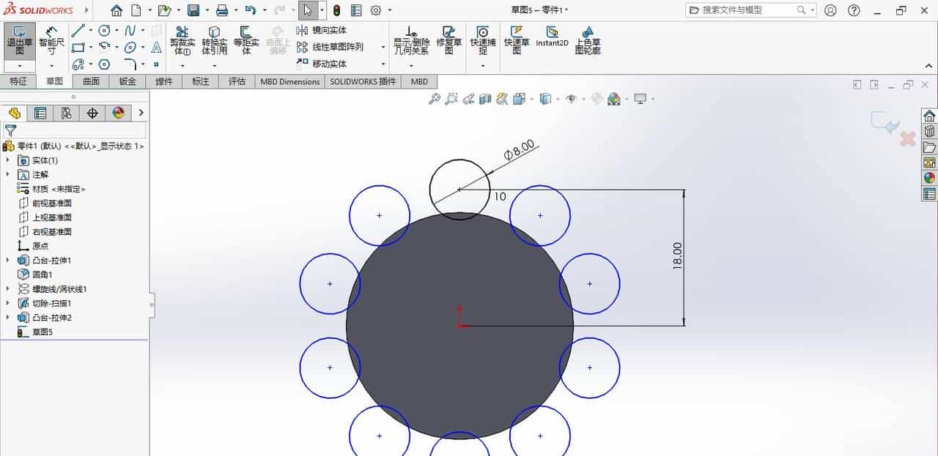Open the 评估 (Evaluate) tab
This screenshot has width=938, height=456.
[x=236, y=81]
